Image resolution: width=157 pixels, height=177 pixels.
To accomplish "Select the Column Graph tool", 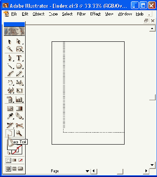I will (19, 99).
